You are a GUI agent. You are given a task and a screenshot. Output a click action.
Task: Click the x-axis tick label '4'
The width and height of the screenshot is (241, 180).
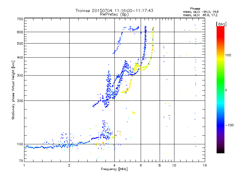[114, 165]
